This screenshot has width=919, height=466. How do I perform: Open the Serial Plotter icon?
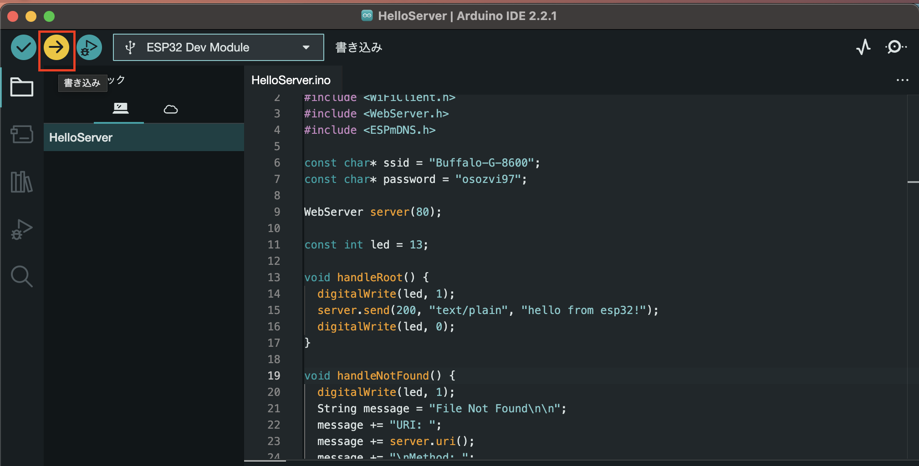[x=863, y=47]
